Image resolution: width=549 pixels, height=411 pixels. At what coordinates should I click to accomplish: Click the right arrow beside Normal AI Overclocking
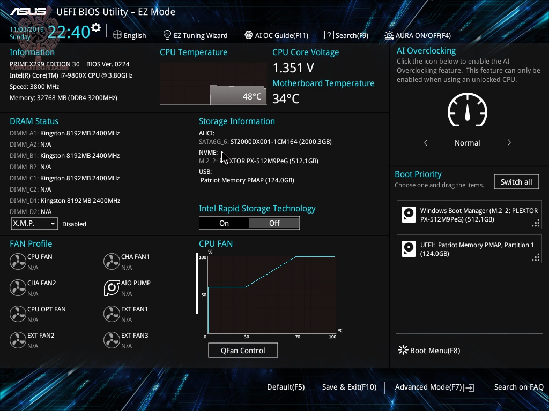(x=509, y=143)
